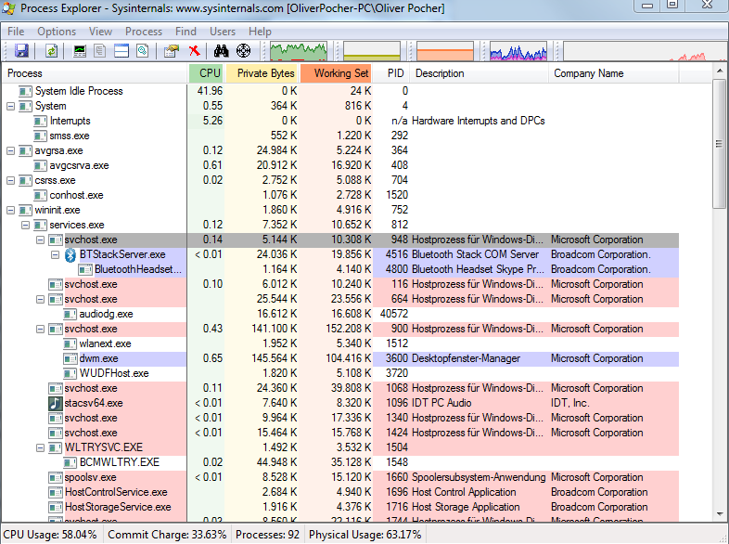Click the icon beside HostControlService.exe
Viewport: 729px width, 544px height.
56,492
